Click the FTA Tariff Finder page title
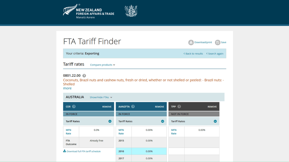Image resolution: width=289 pixels, height=162 pixels. point(92,41)
